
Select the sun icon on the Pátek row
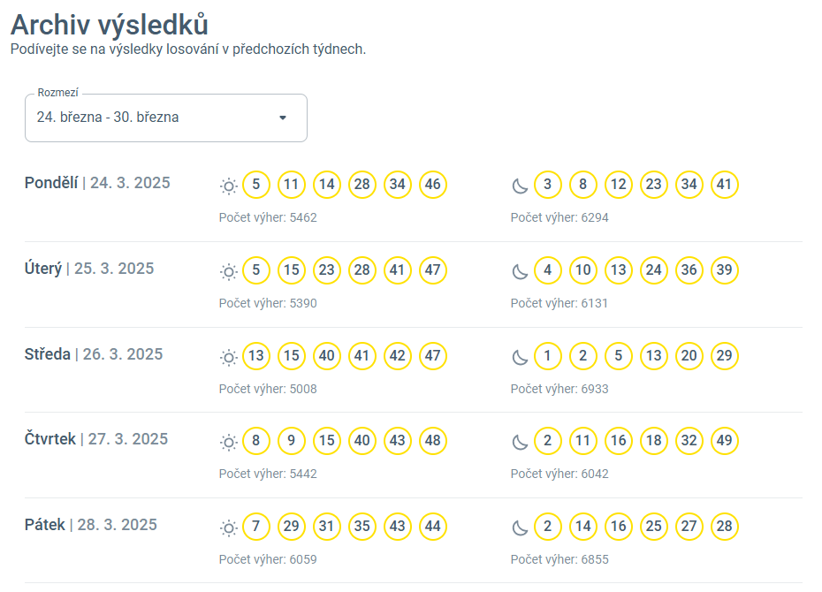point(228,526)
